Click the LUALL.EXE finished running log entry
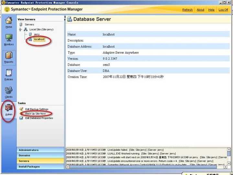233x175 pixels. (x=121, y=153)
